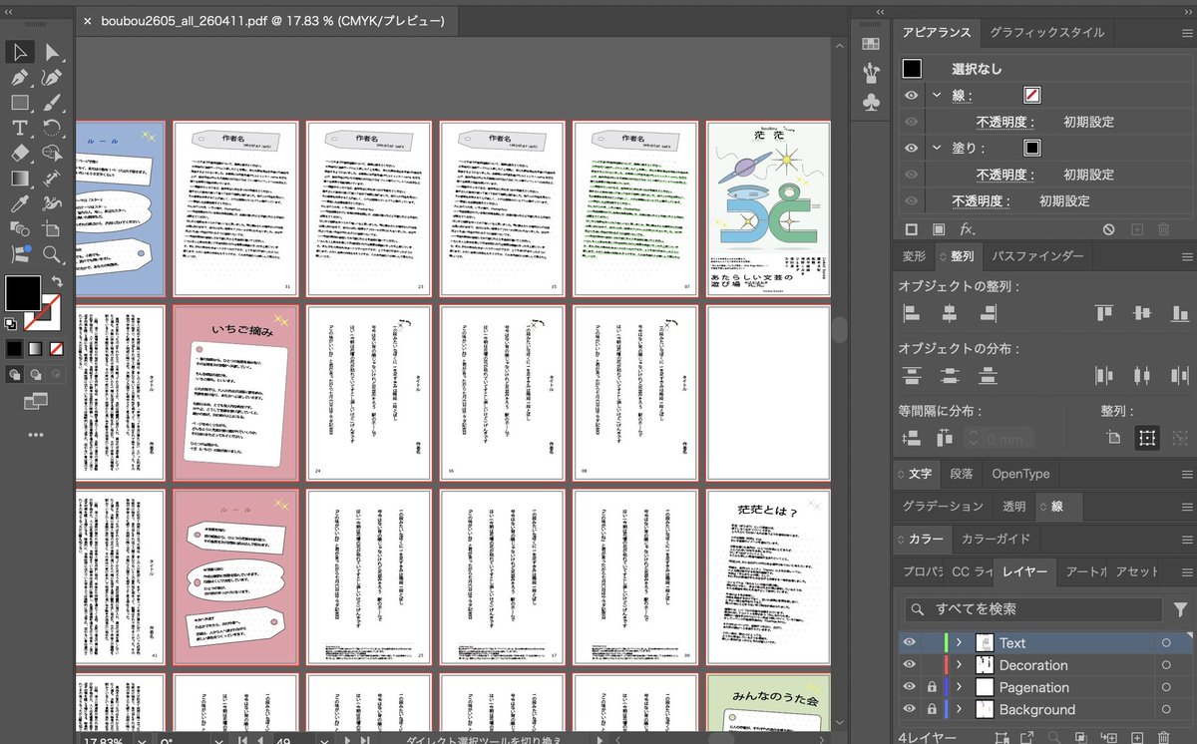Image resolution: width=1197 pixels, height=744 pixels.
Task: Switch to the カラーガイド tab
Action: click(995, 539)
